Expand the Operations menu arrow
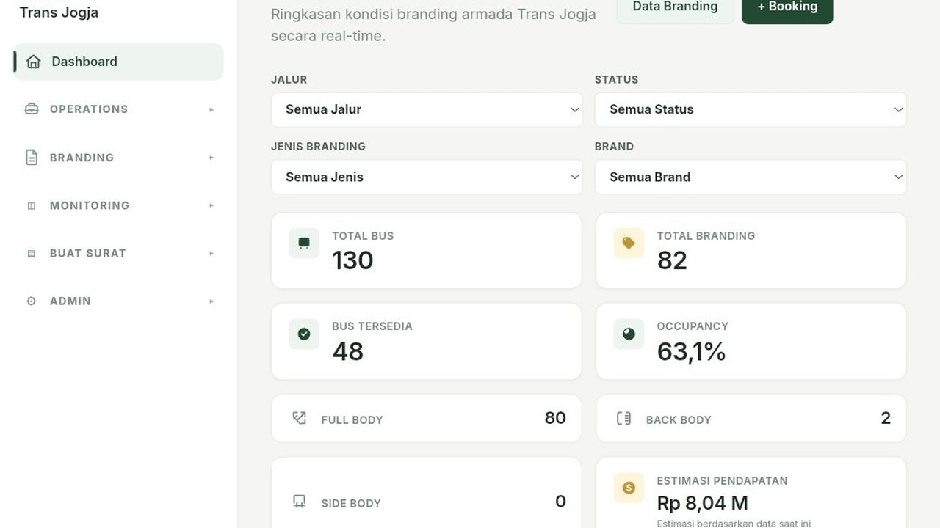940x528 pixels. [211, 110]
